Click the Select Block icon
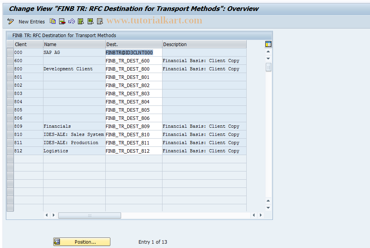This screenshot has height=248, width=370. tap(90, 21)
